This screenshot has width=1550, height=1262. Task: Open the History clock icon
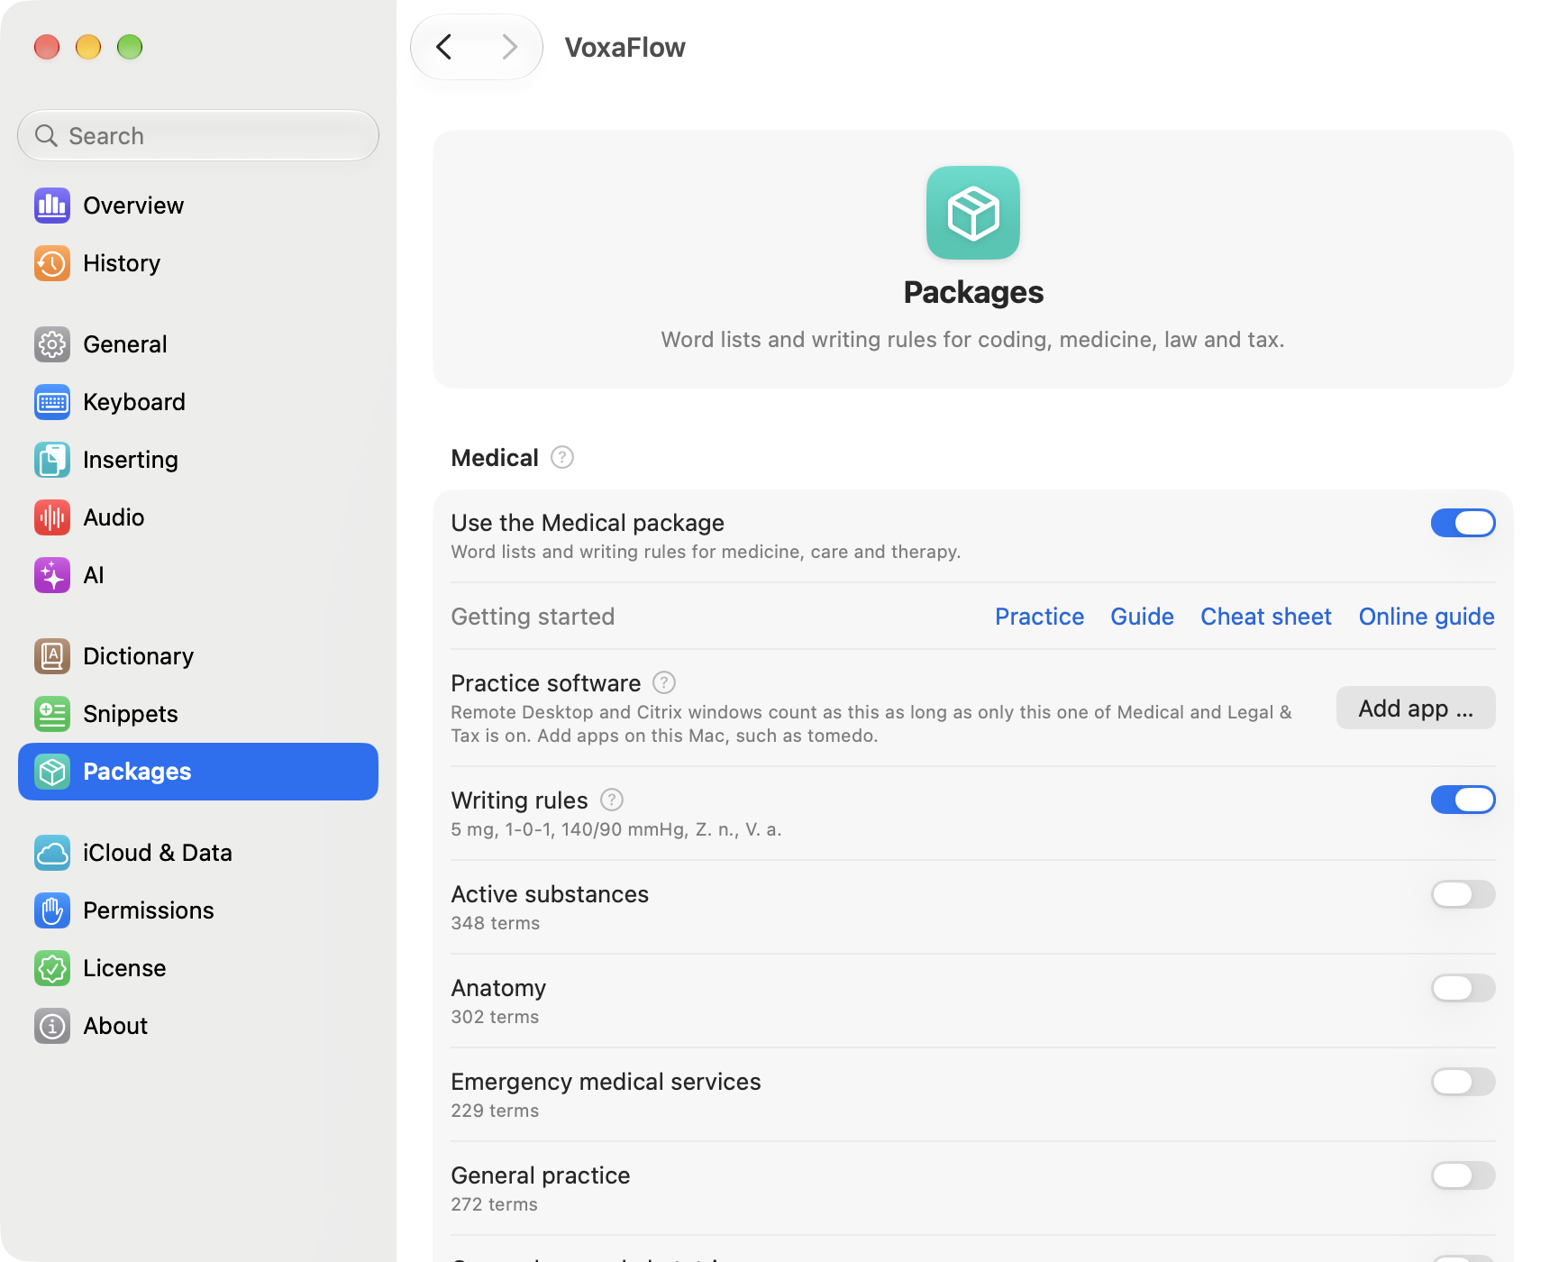(52, 263)
